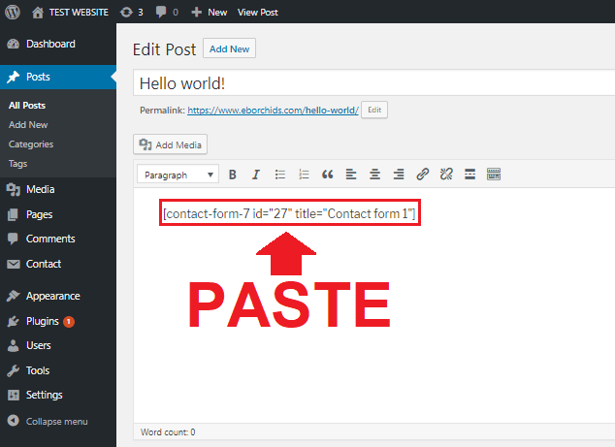Click the Posts pushpin icon
Screen dimensions: 615x447
click(x=13, y=77)
